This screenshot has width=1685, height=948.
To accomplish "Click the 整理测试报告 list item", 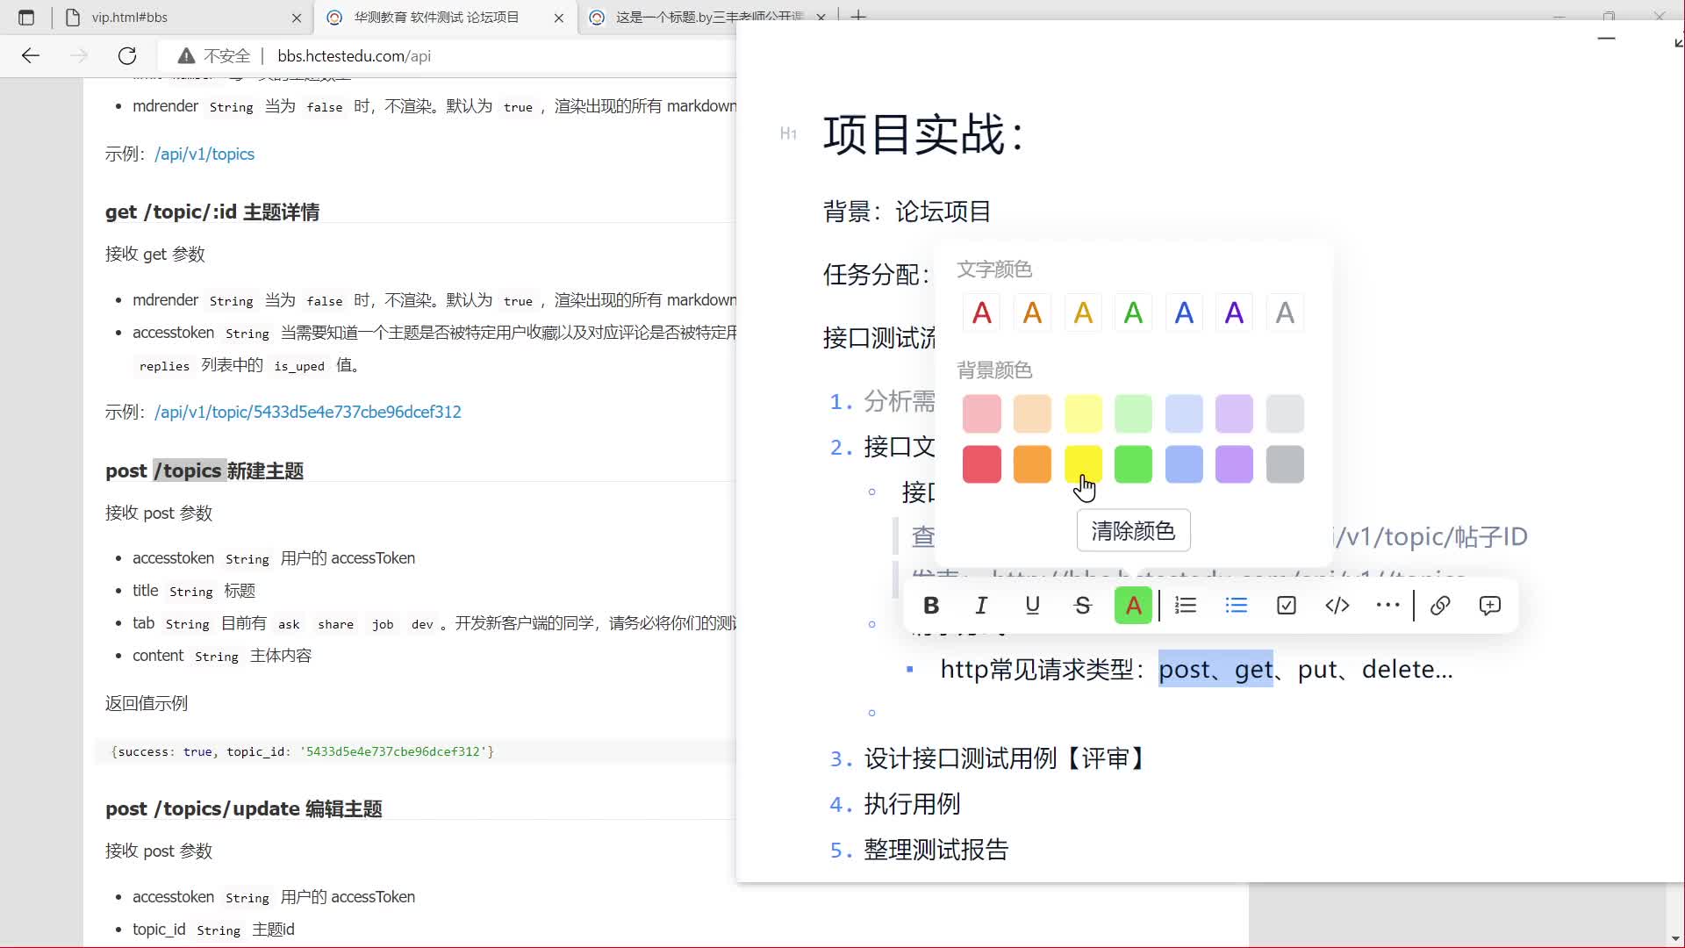I will point(936,850).
